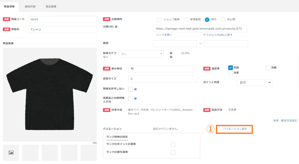
Task: Switch to the 価格詳細 tab
Action: [30, 6]
